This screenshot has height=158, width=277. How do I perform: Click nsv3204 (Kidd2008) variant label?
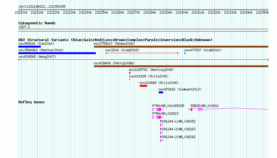122,50
